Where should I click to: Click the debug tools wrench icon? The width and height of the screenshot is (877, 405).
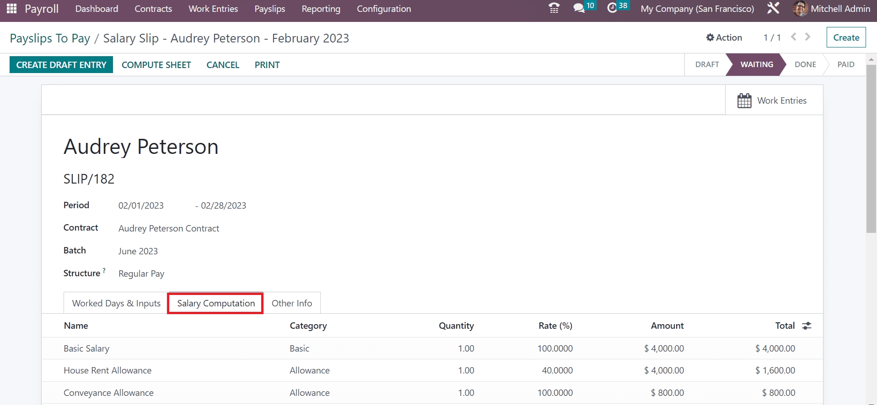pyautogui.click(x=773, y=8)
